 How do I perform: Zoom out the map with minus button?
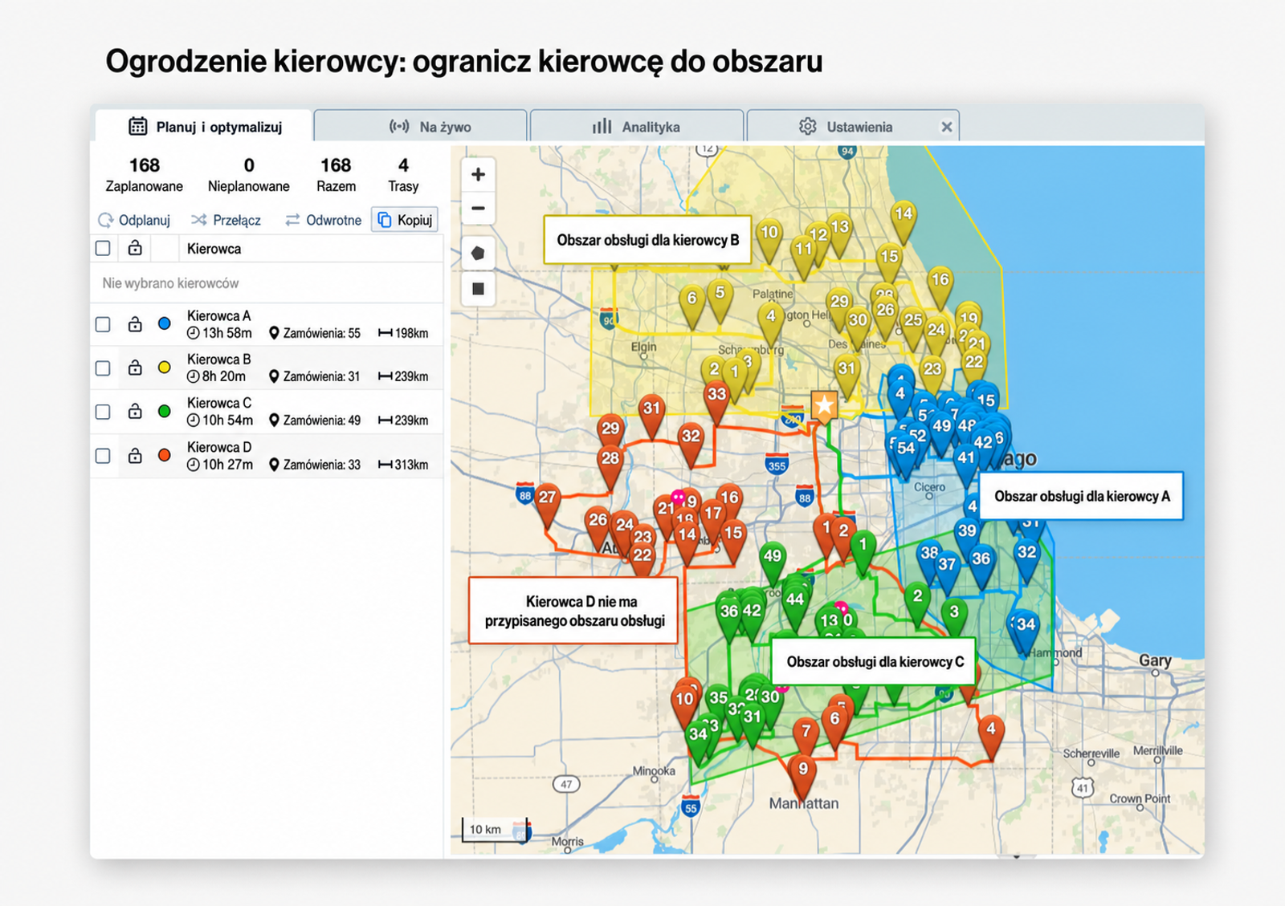coord(478,209)
